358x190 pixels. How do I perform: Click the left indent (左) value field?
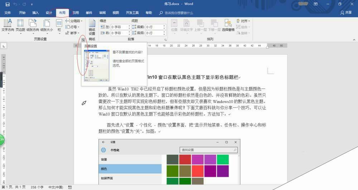(x=120, y=27)
